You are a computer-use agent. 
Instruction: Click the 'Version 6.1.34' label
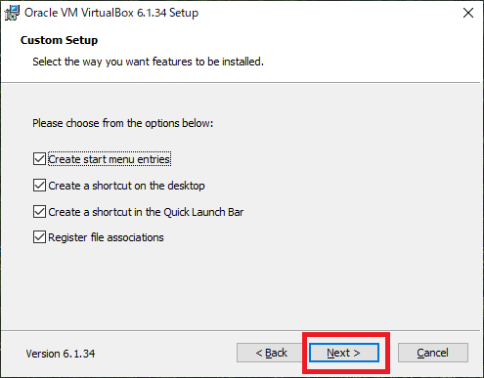tap(61, 354)
